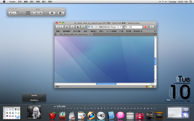Go back using Firefox back arrow
194x121 pixels.
click(58, 27)
